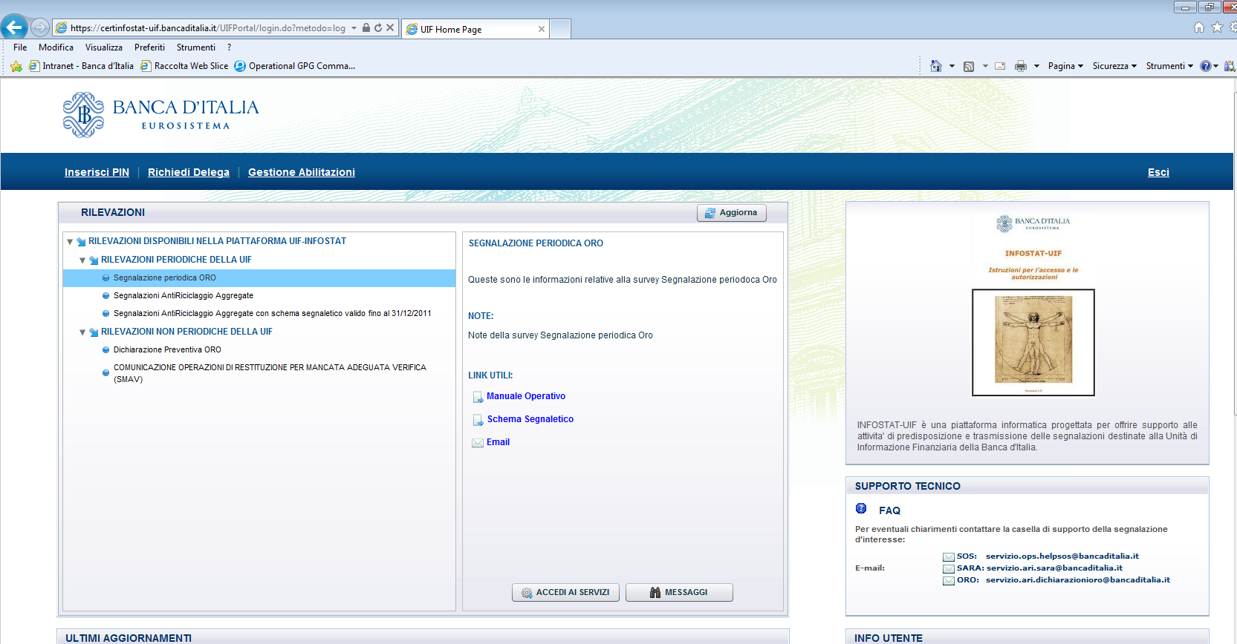
Task: Open the Pagina dropdown menu
Action: point(1065,66)
